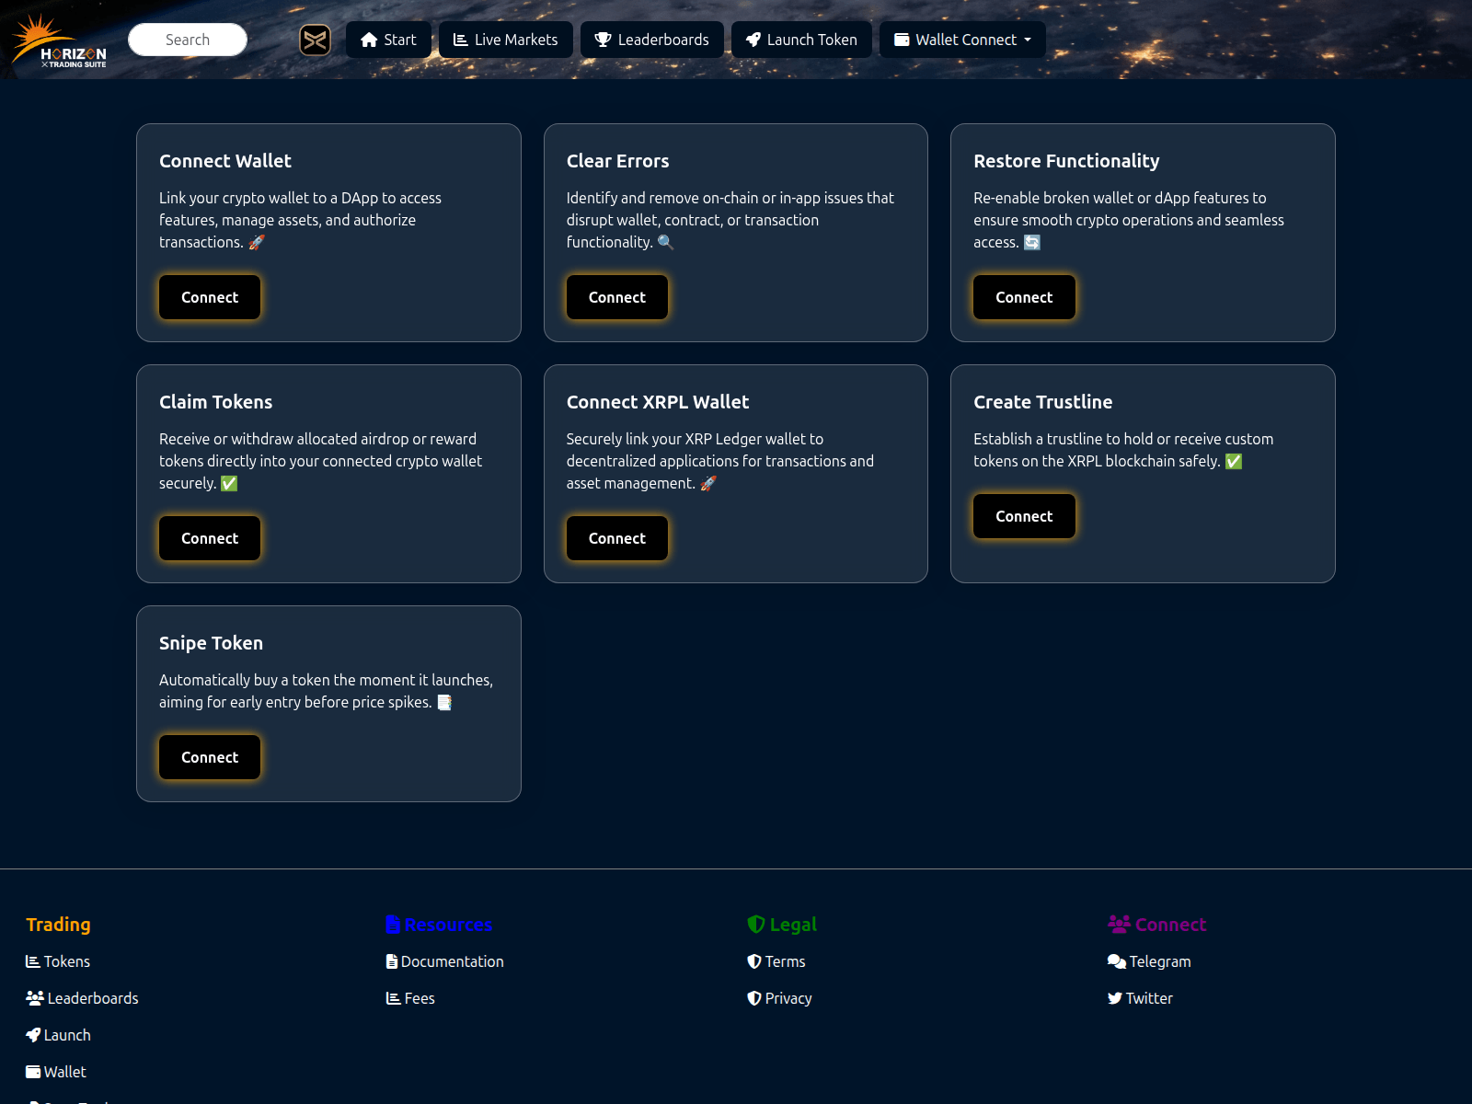The image size is (1472, 1104).
Task: Click the bird icon beside Twitter
Action: [x=1115, y=998]
